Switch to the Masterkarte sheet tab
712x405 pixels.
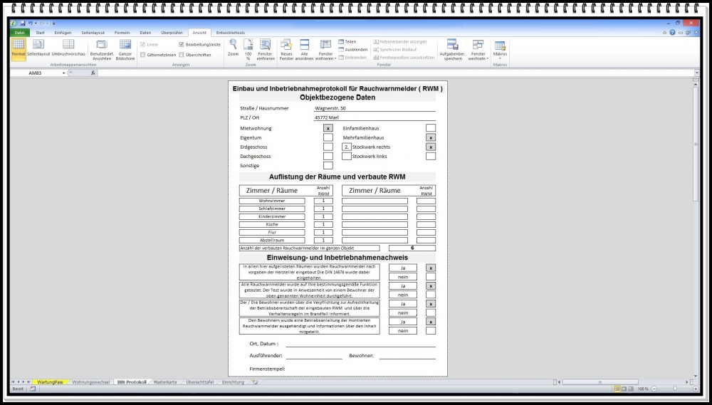165,382
